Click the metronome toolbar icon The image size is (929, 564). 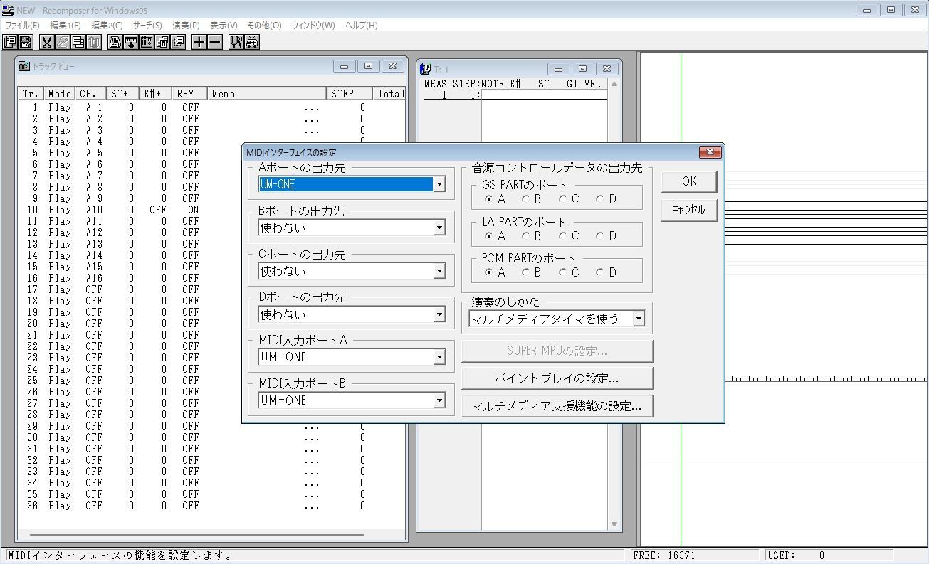click(x=115, y=42)
